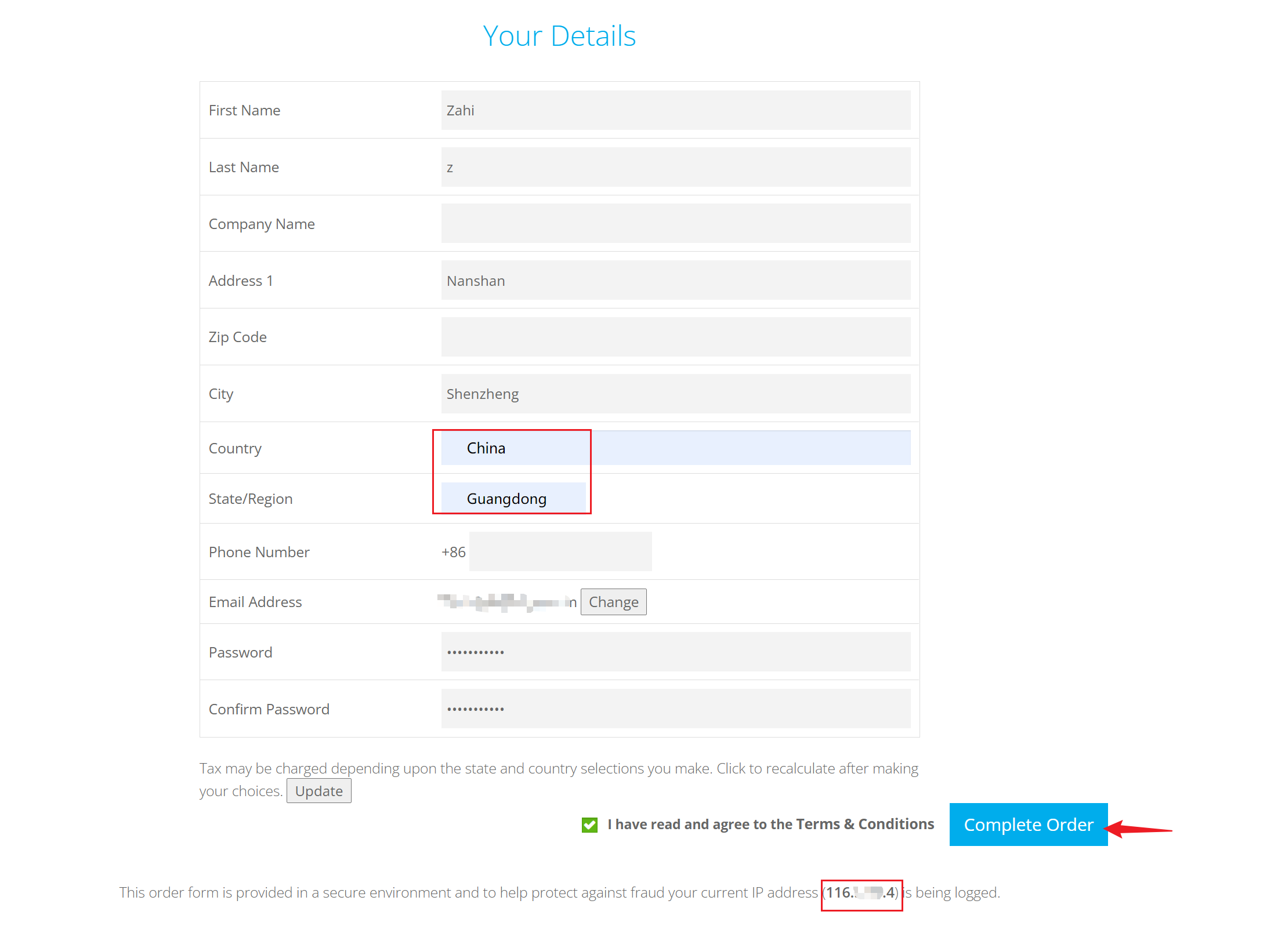
Task: Click the Confirm Password field
Action: pyautogui.click(x=675, y=709)
